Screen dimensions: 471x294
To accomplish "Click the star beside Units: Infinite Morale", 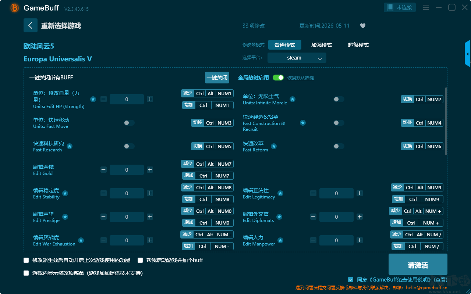I will (x=293, y=99).
